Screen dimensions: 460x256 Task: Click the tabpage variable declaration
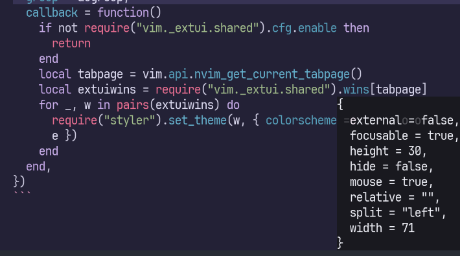click(100, 75)
